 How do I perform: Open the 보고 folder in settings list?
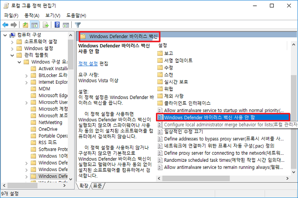click(165, 53)
